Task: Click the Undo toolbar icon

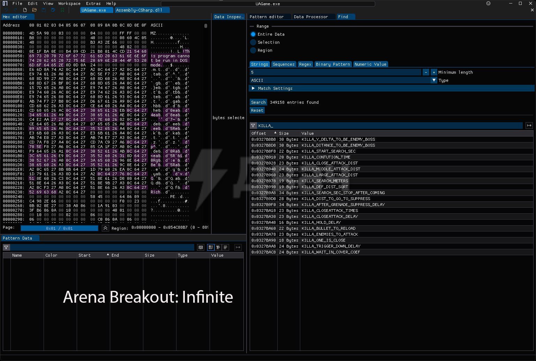Action: (x=6, y=10)
